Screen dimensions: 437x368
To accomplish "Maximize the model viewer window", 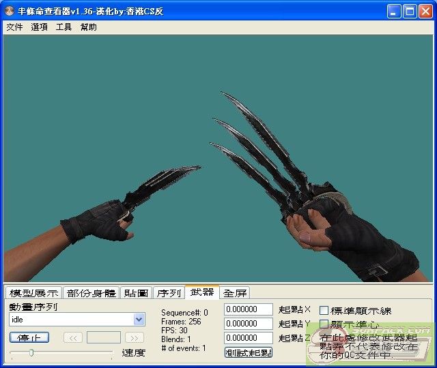I will click(x=410, y=12).
